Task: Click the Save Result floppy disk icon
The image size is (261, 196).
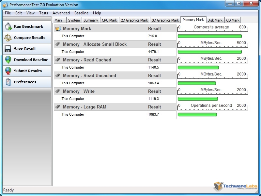Action: coord(8,49)
